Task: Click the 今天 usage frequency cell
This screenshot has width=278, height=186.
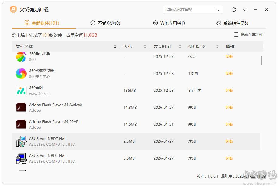Action: coord(192,57)
